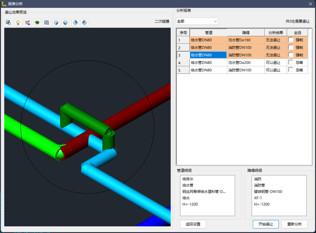Click the highlighted 给水管DN80 cell in row 3

[209, 55]
